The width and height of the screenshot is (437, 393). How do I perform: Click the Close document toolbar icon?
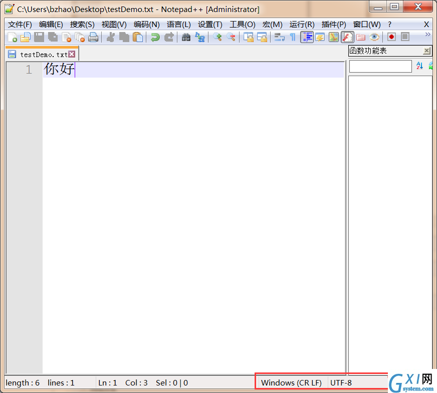tap(66, 37)
